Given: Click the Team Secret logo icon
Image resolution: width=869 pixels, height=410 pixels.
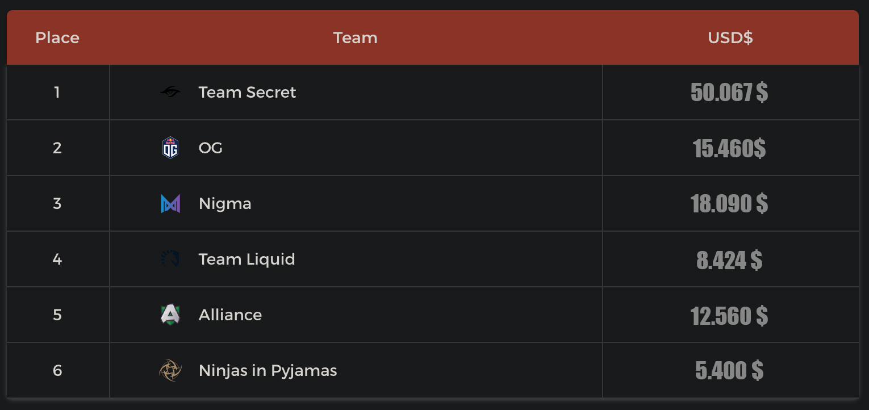Looking at the screenshot, I should pos(170,92).
